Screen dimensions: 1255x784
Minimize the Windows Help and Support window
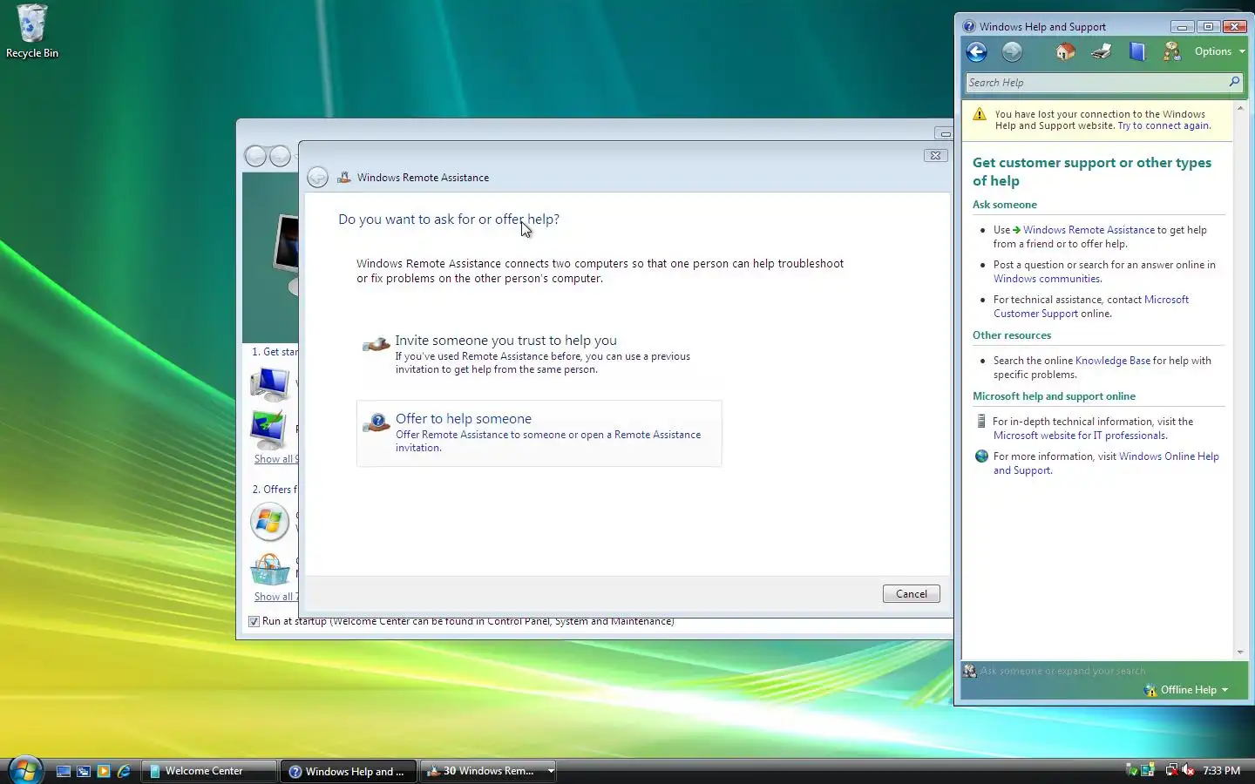point(1182,27)
